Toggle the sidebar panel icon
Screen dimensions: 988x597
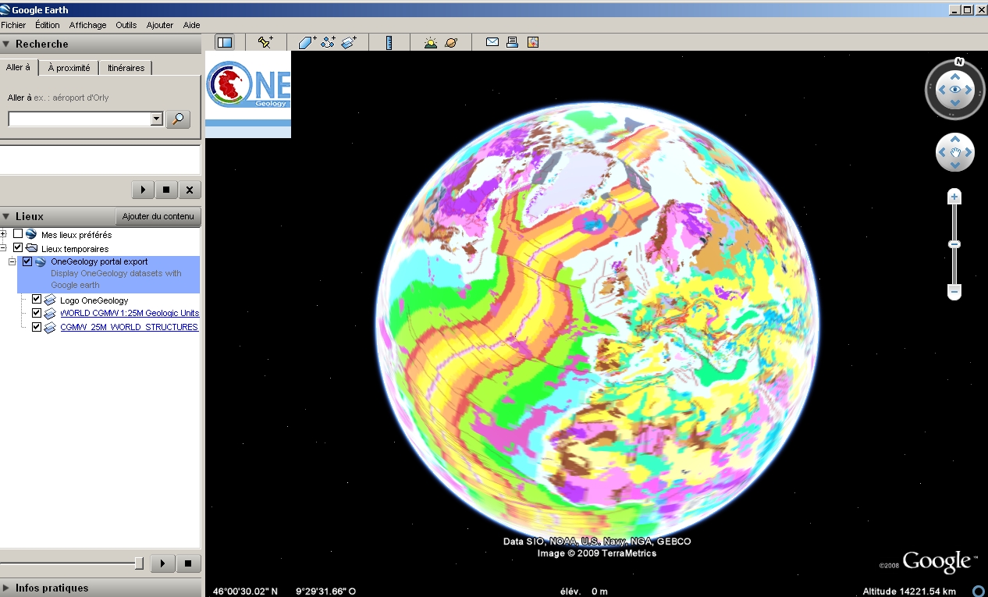click(x=225, y=42)
